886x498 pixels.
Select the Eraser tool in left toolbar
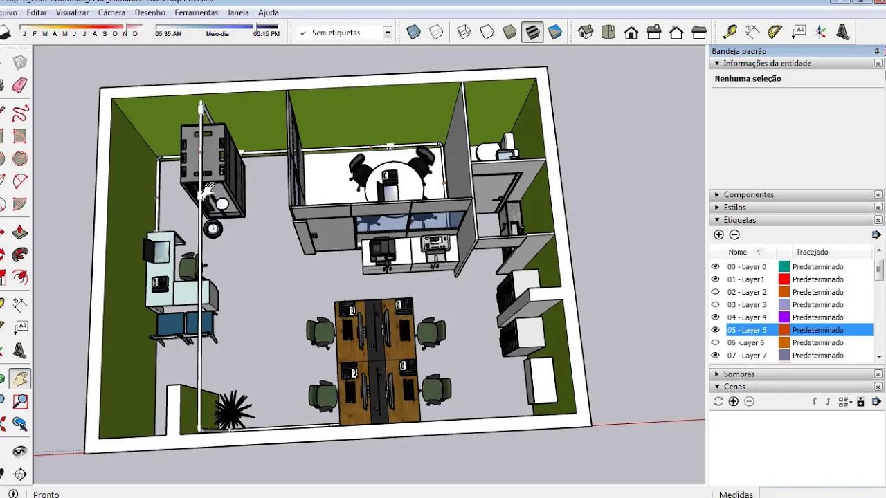coord(20,85)
